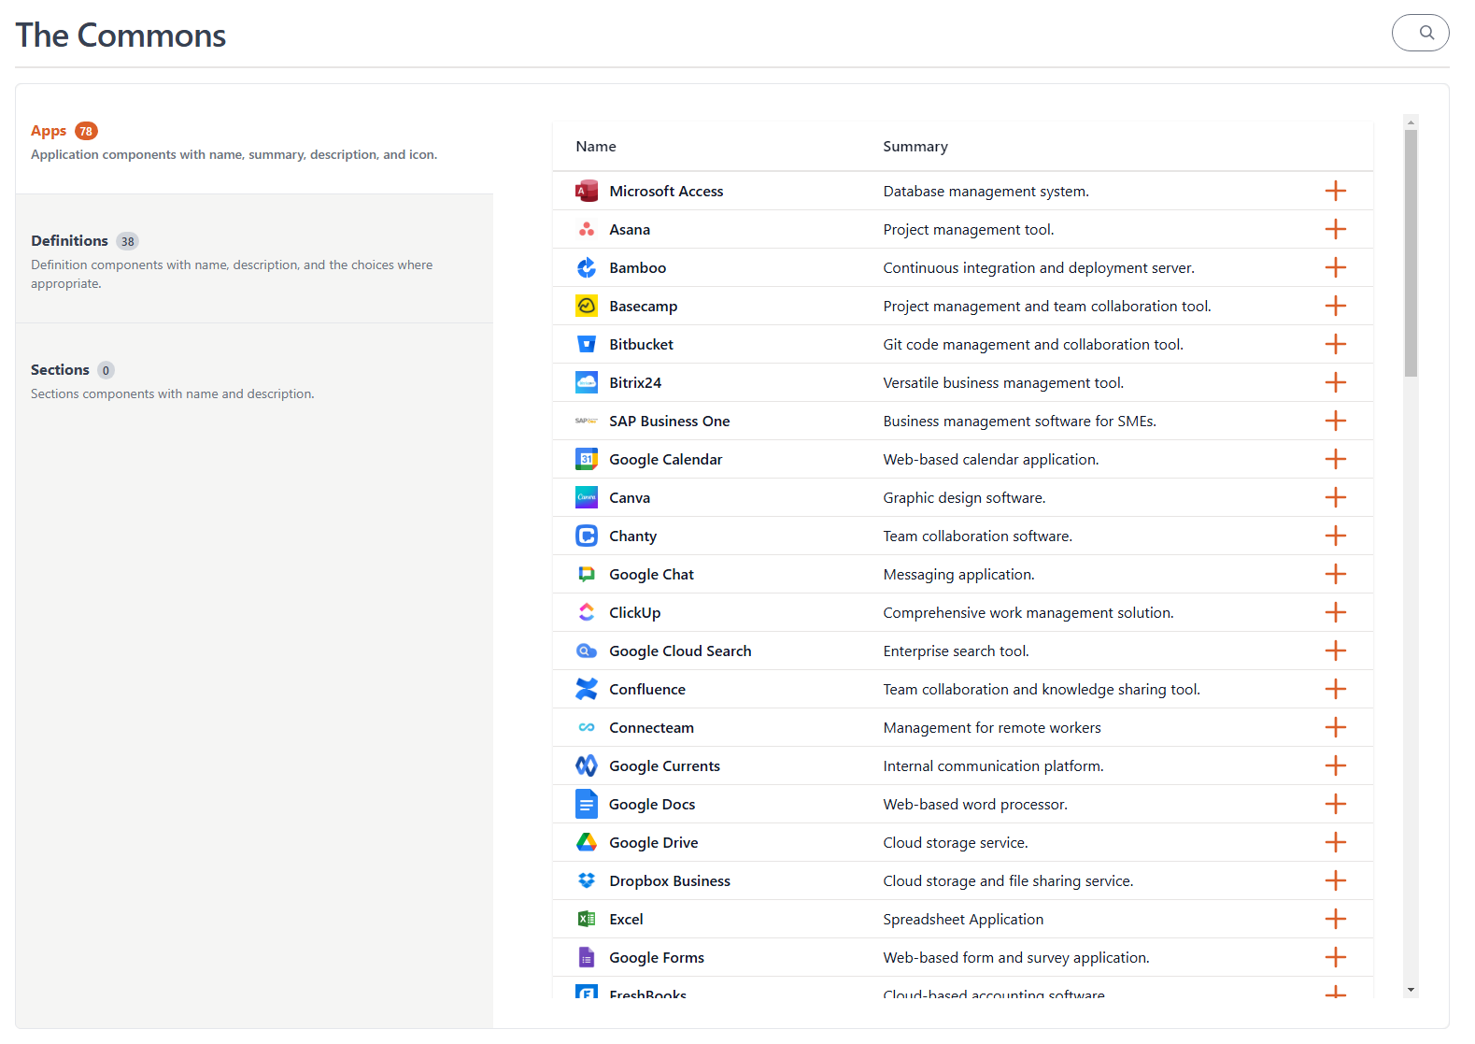Image resolution: width=1475 pixels, height=1044 pixels.
Task: Click the "Google Calendar" name text
Action: tap(666, 459)
